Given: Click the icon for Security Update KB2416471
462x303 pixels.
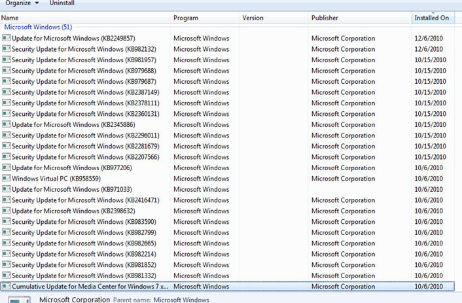Looking at the screenshot, I should (6, 200).
